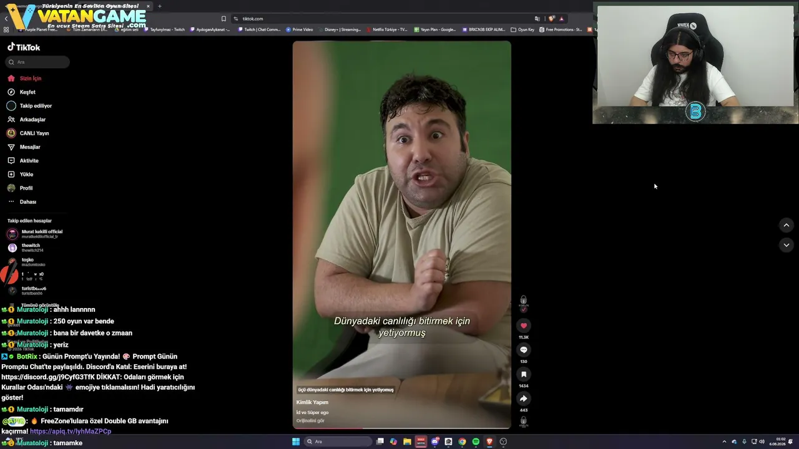The width and height of the screenshot is (799, 449).
Task: Open the video comments bubble icon
Action: click(x=524, y=350)
